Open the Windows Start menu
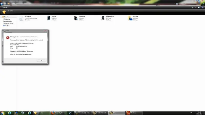Viewport: 205px width, 115px height. 3,113
